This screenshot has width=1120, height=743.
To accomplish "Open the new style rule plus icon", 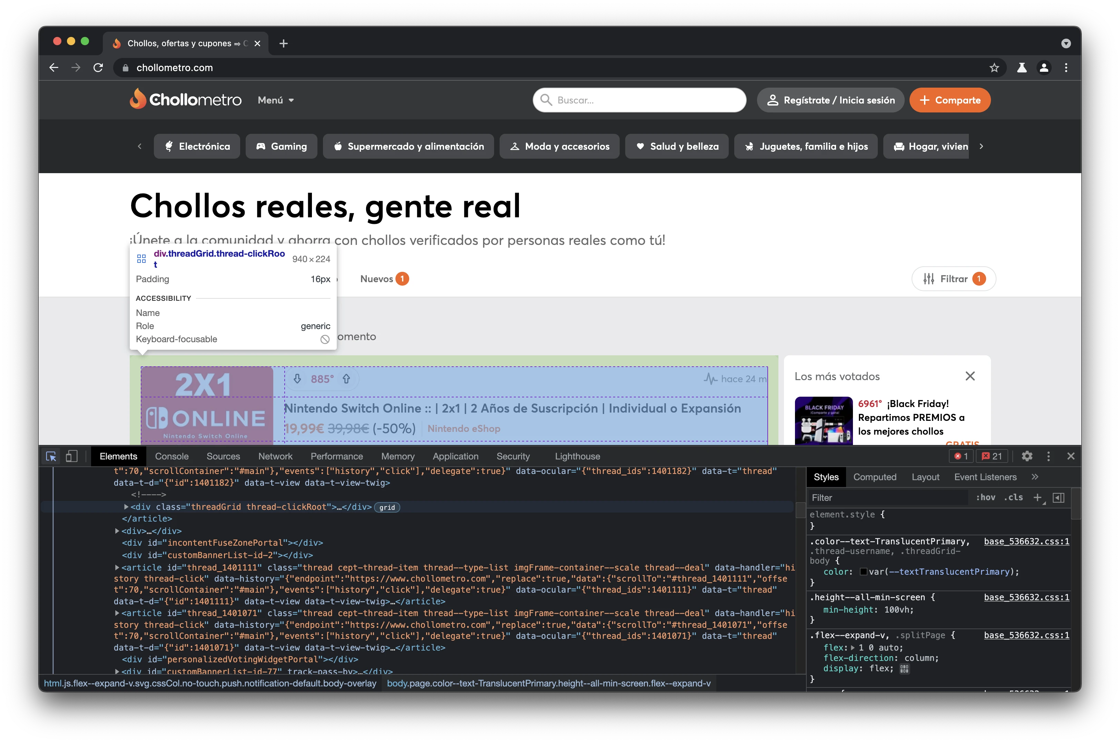I will pyautogui.click(x=1037, y=497).
